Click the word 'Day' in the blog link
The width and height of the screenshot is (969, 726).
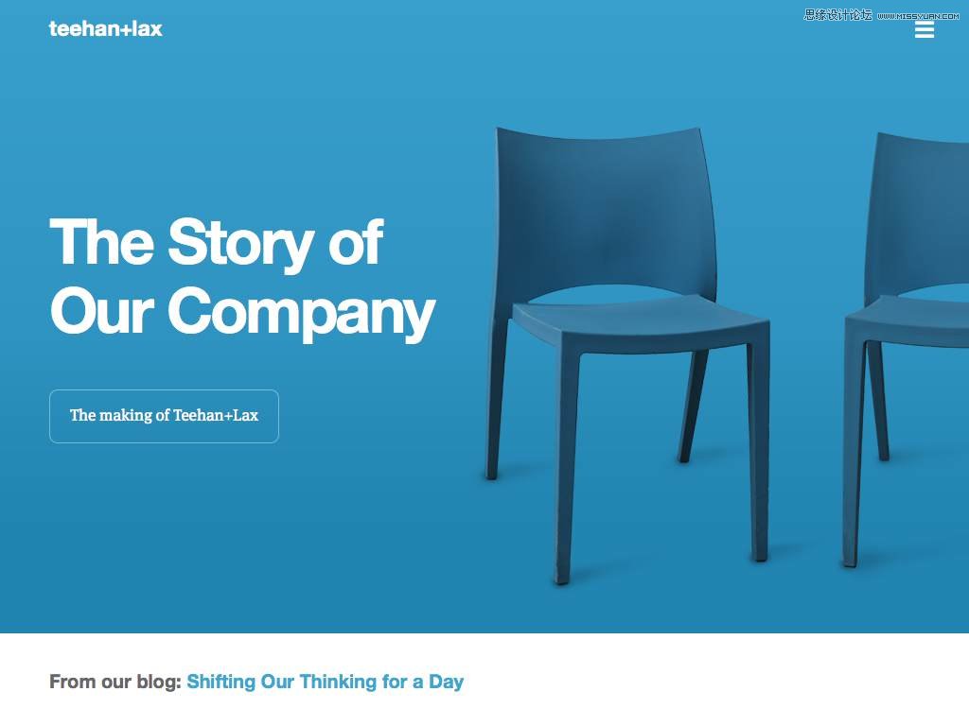[x=447, y=682]
